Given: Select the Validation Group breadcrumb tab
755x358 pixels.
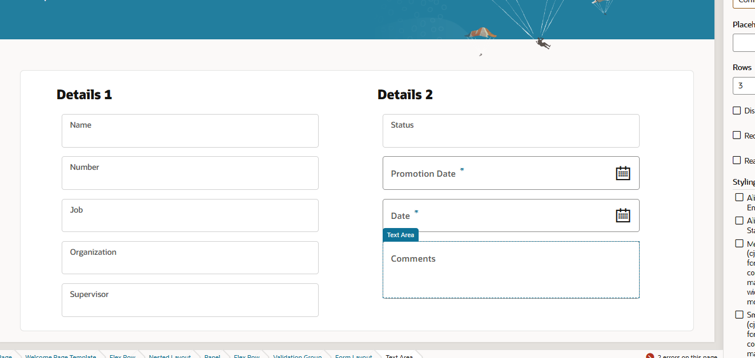Looking at the screenshot, I should point(298,356).
